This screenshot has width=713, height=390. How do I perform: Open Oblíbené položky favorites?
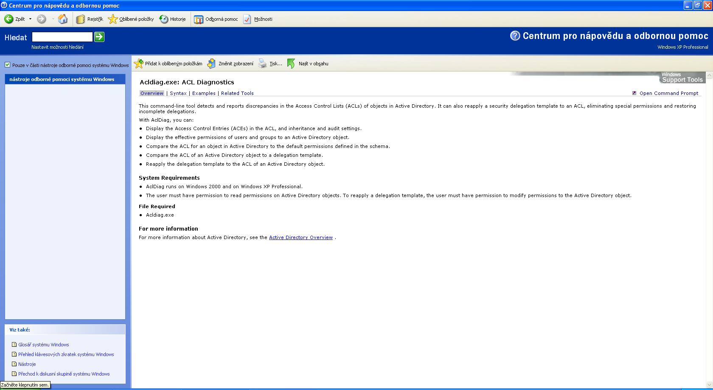[131, 19]
